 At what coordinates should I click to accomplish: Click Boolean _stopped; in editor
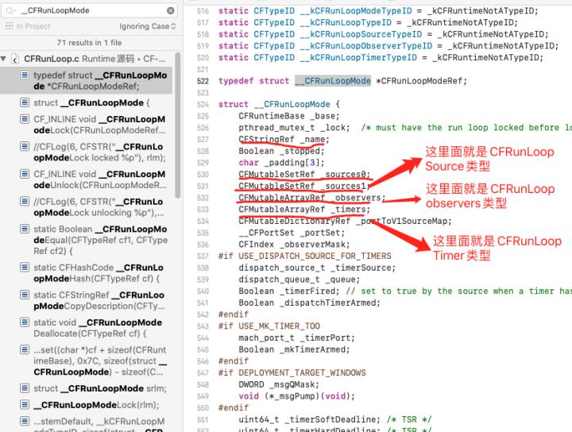(281, 151)
